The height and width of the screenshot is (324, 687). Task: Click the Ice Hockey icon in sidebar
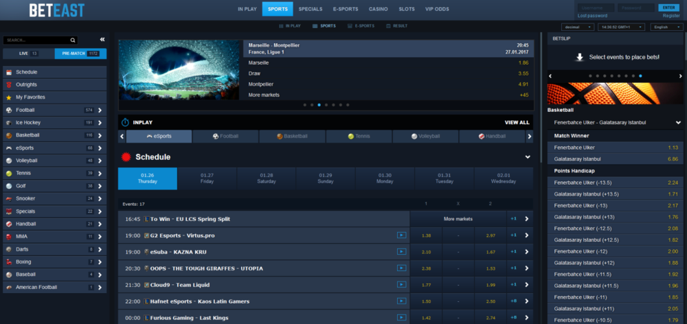(x=9, y=123)
